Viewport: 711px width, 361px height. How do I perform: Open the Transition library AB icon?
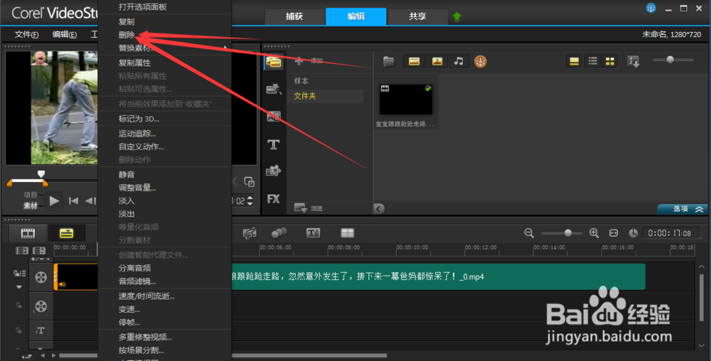(x=274, y=117)
